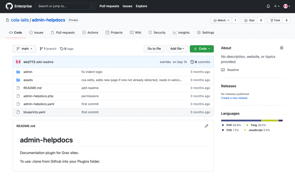Click the admin folder icon
The image size is (295, 178).
[x=18, y=72]
